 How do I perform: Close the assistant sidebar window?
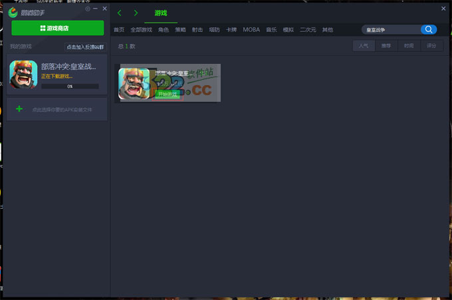coord(104,9)
